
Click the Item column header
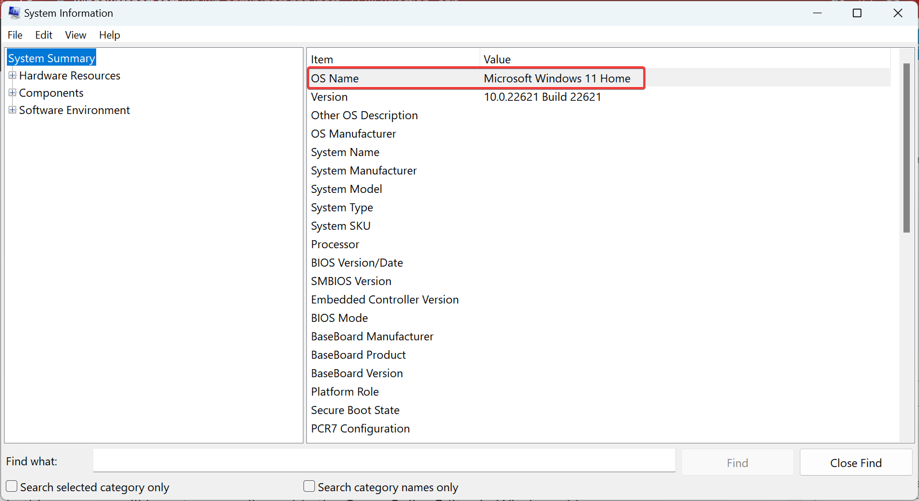pyautogui.click(x=393, y=59)
